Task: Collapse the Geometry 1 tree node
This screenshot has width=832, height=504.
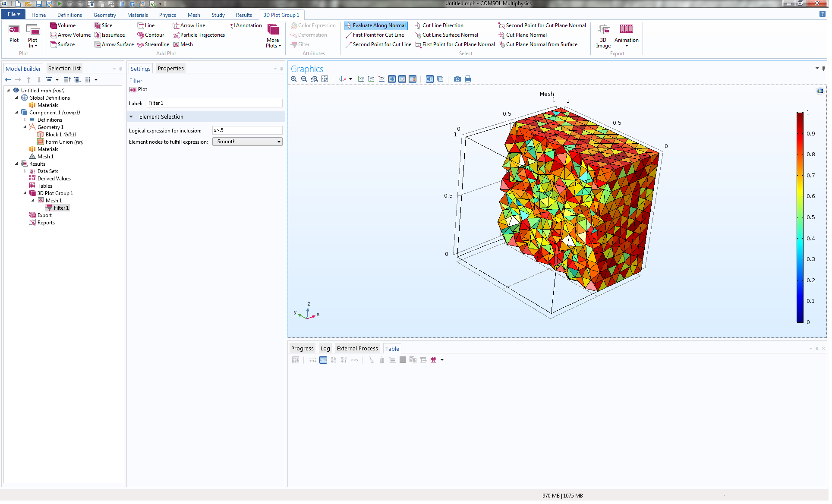Action: point(25,127)
